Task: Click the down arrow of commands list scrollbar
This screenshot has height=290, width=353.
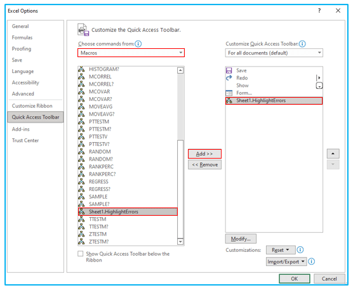Action: click(180, 242)
